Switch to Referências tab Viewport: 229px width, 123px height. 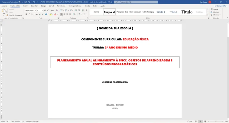tap(61, 6)
